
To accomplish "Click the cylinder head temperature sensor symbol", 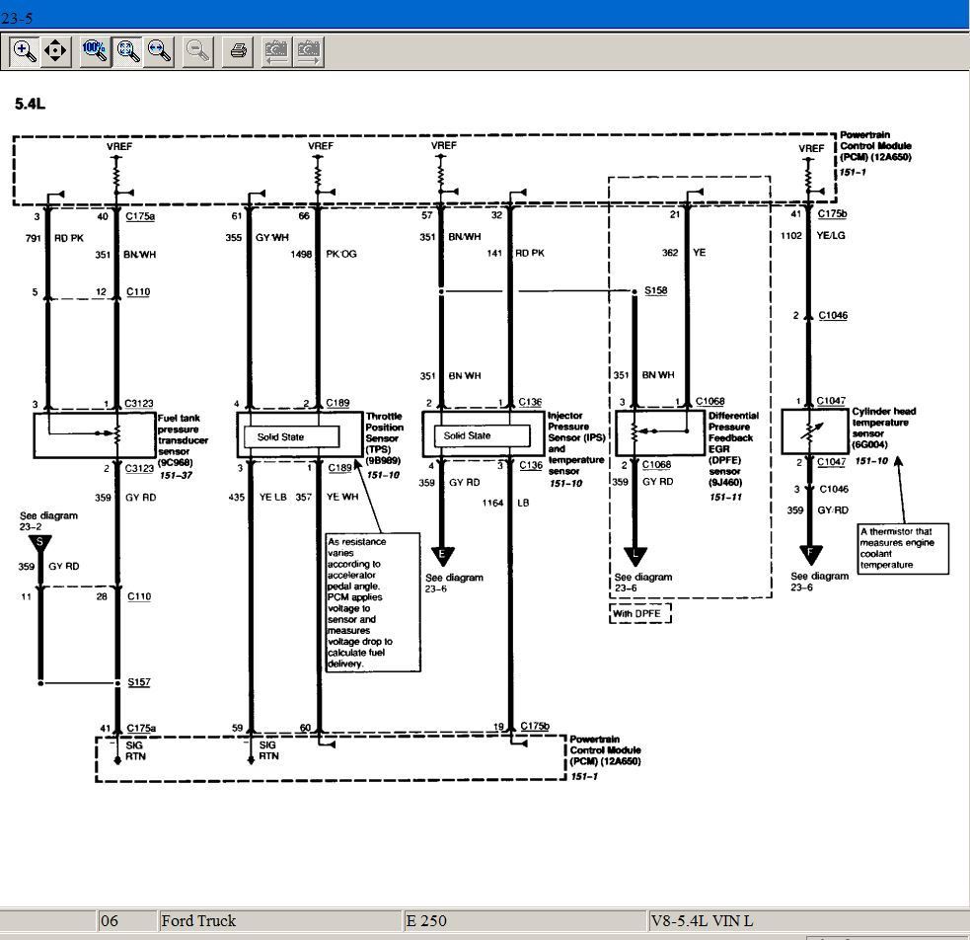I will 814,432.
